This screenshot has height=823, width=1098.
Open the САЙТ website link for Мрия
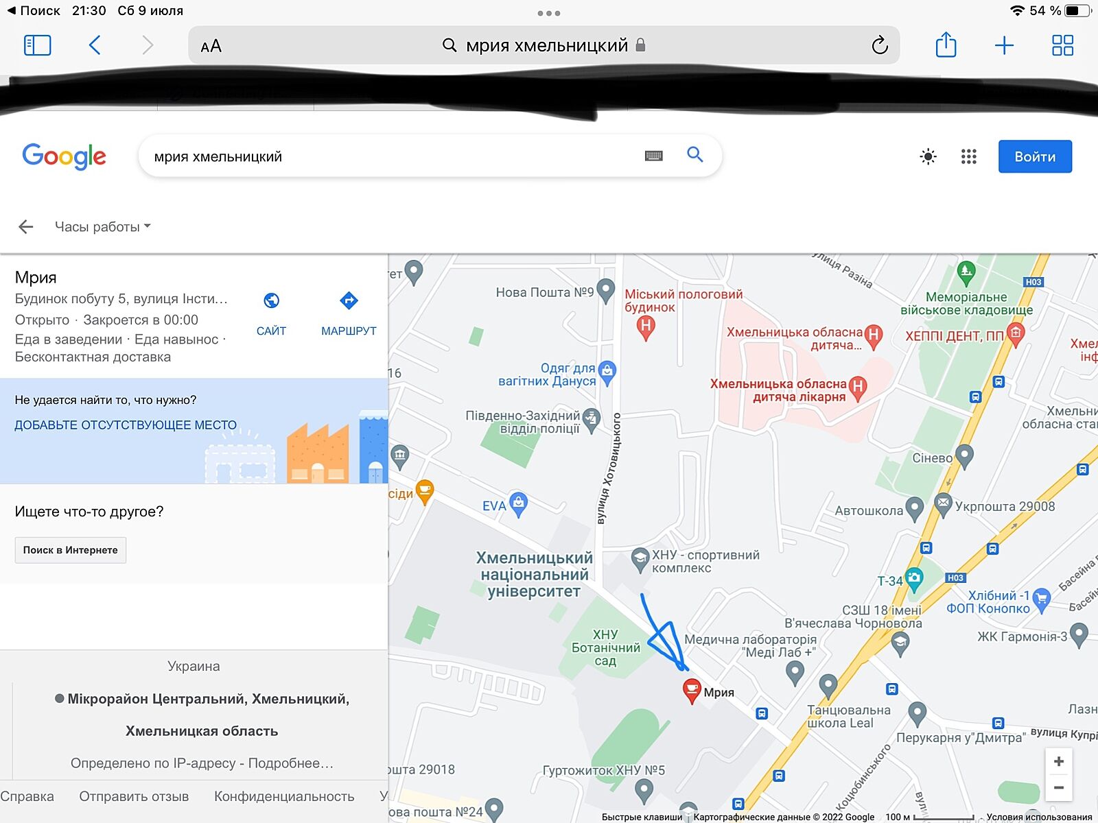(x=271, y=313)
